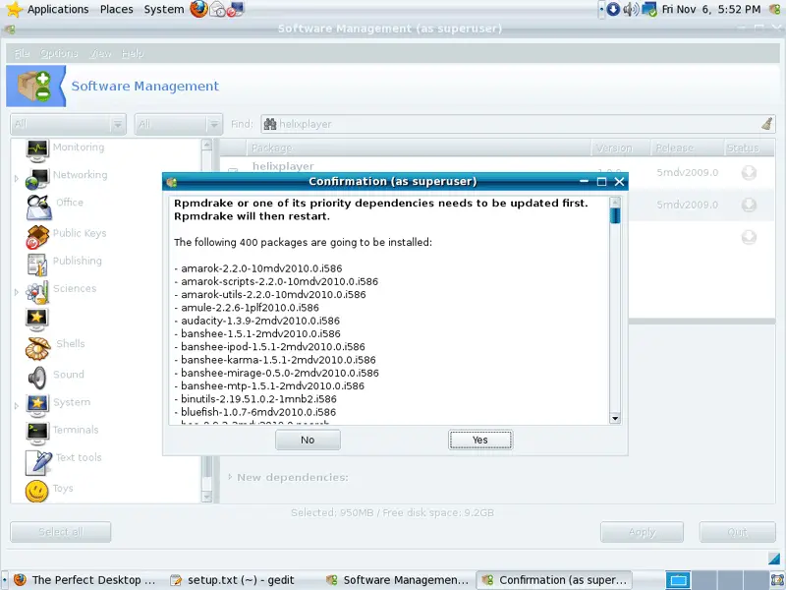Sort by the Version column header
Viewport: 786px width, 590px height.
click(621, 148)
